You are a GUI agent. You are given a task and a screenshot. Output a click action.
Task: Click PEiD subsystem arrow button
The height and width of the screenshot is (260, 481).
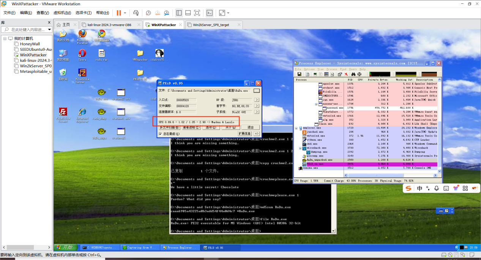tap(257, 112)
